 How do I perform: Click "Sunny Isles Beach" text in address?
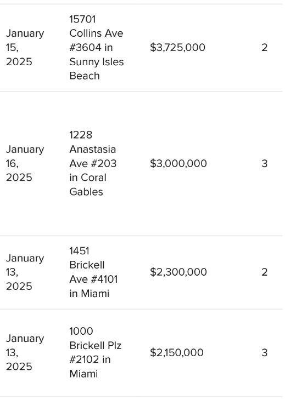coord(96,69)
